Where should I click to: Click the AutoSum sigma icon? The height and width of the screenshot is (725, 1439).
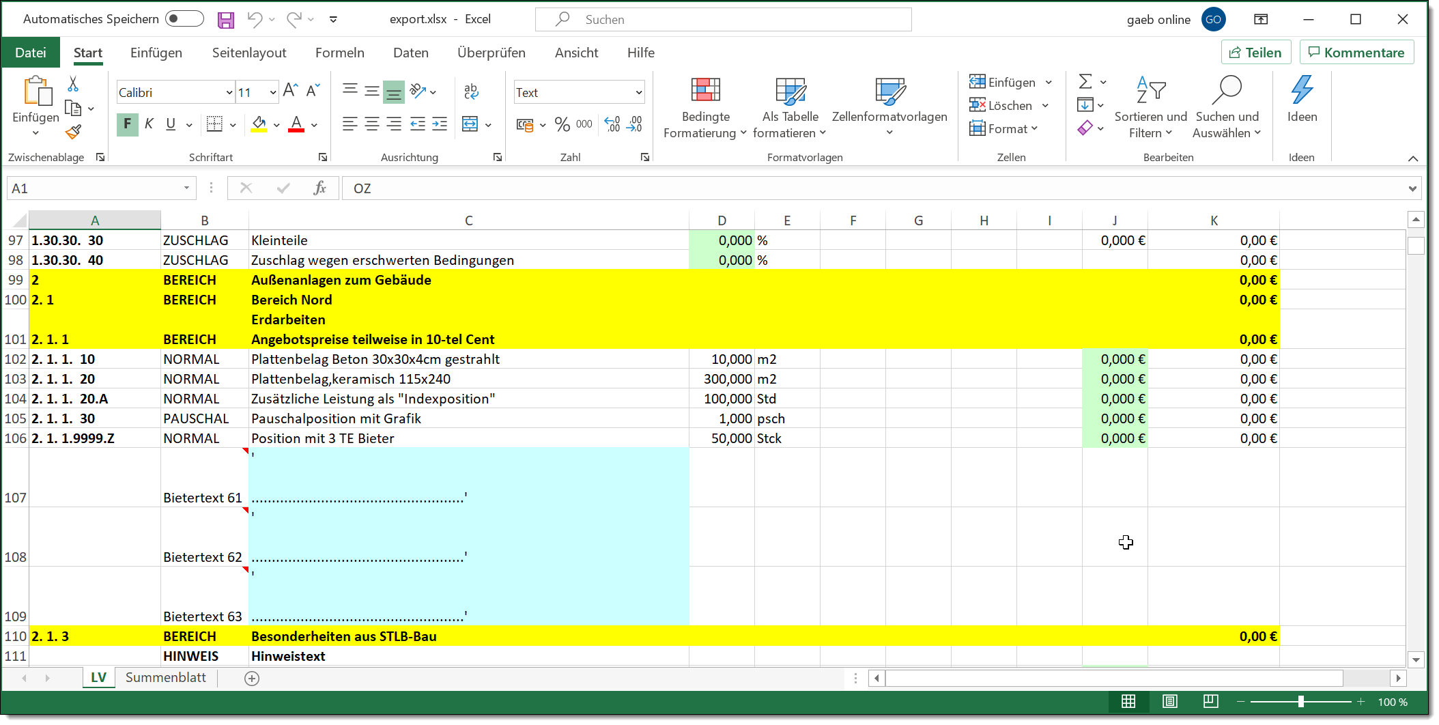click(1085, 82)
